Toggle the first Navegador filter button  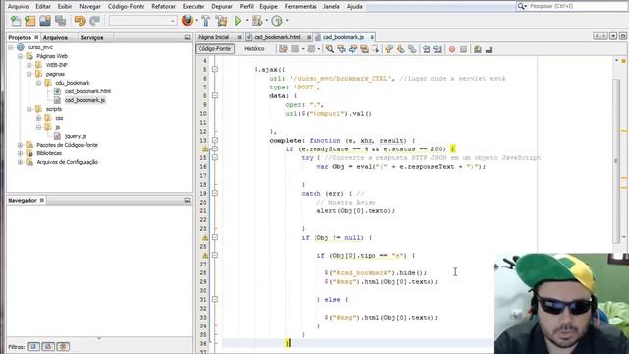pyautogui.click(x=33, y=346)
